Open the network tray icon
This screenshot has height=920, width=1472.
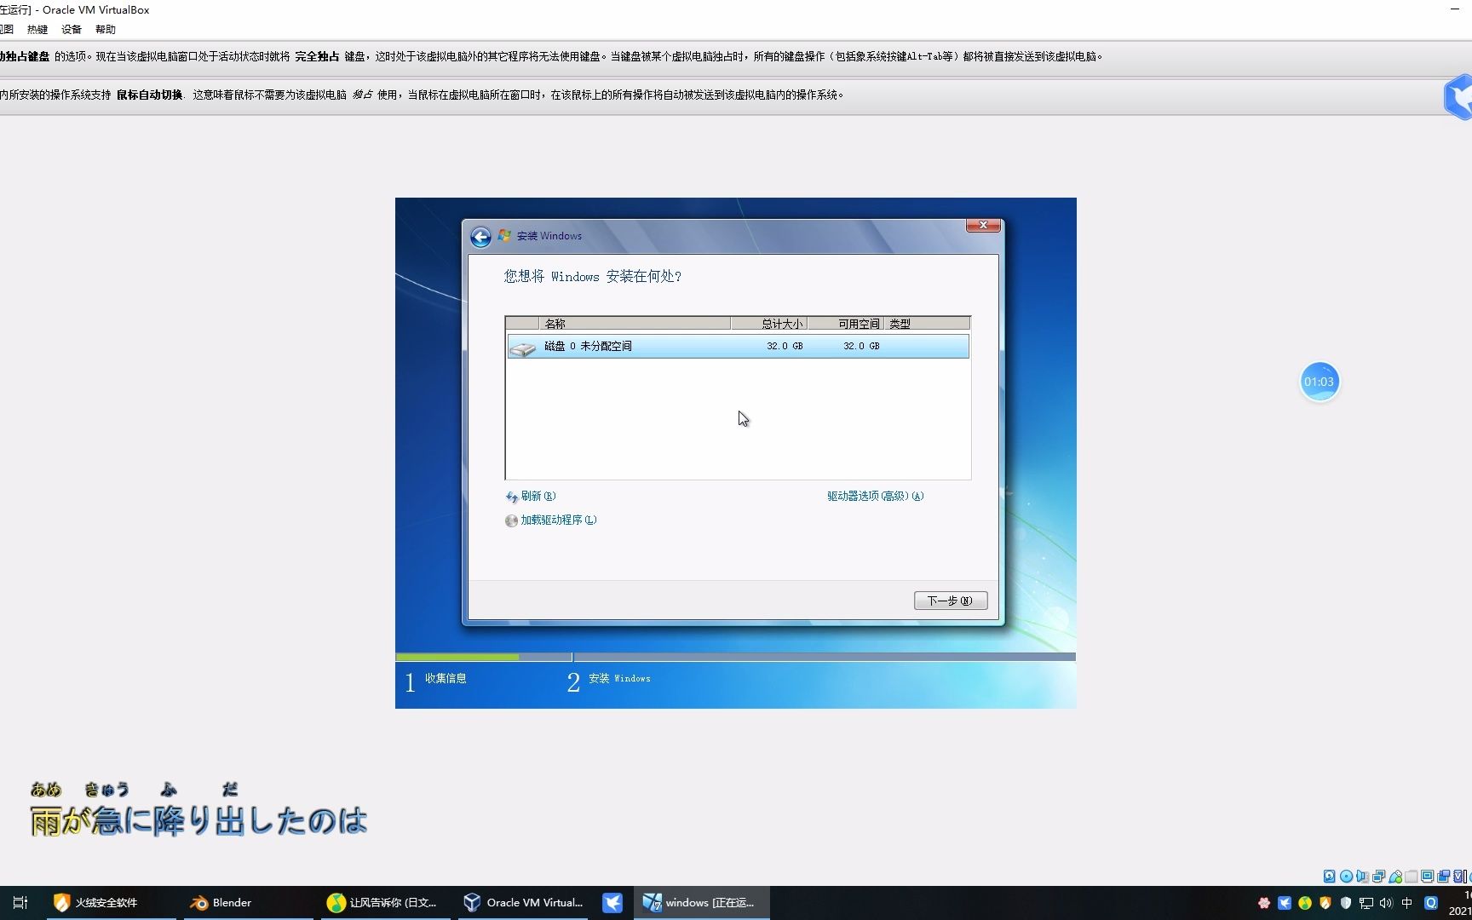(x=1366, y=903)
